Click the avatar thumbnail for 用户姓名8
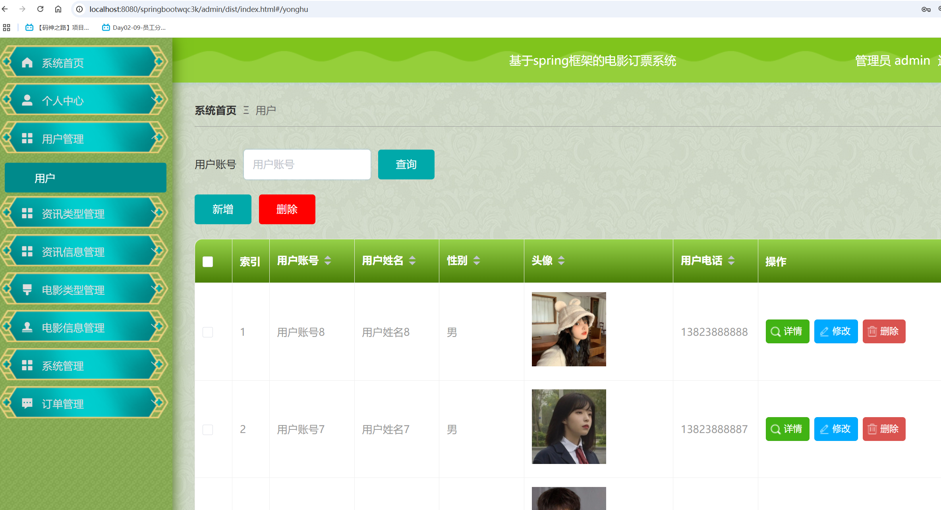The width and height of the screenshot is (941, 510). coord(569,329)
